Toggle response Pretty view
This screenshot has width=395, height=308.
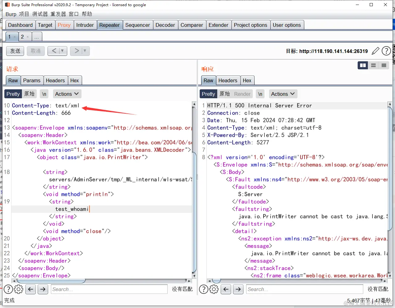208,94
